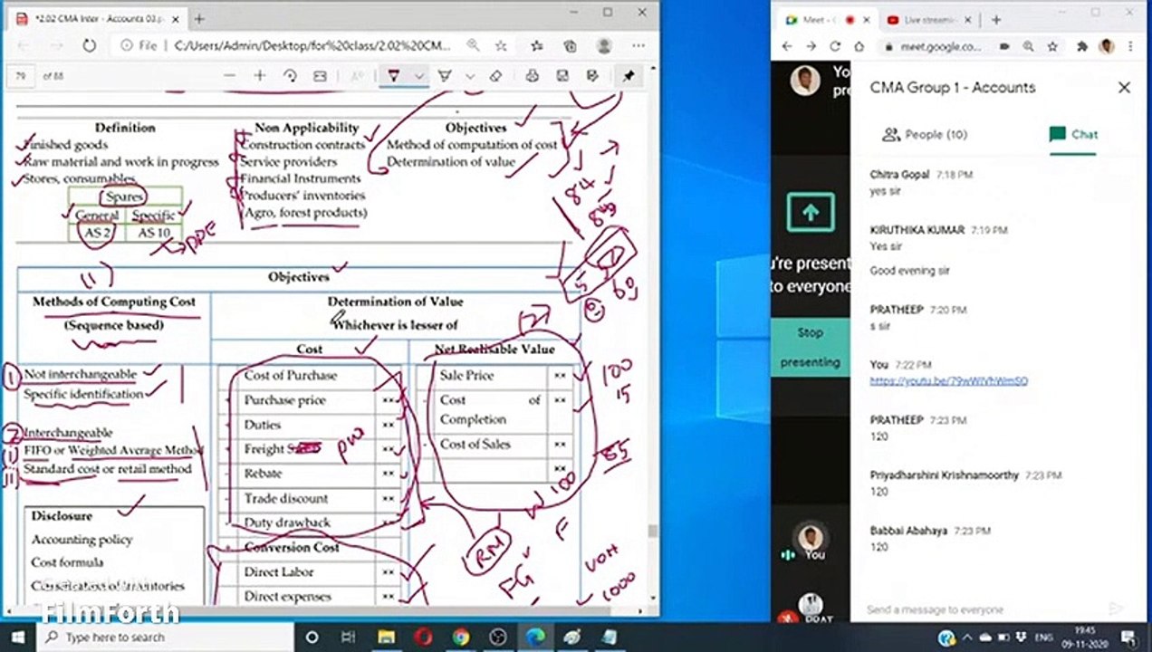The width and height of the screenshot is (1152, 652).
Task: Open a new tab in Chrome
Action: coord(995,19)
